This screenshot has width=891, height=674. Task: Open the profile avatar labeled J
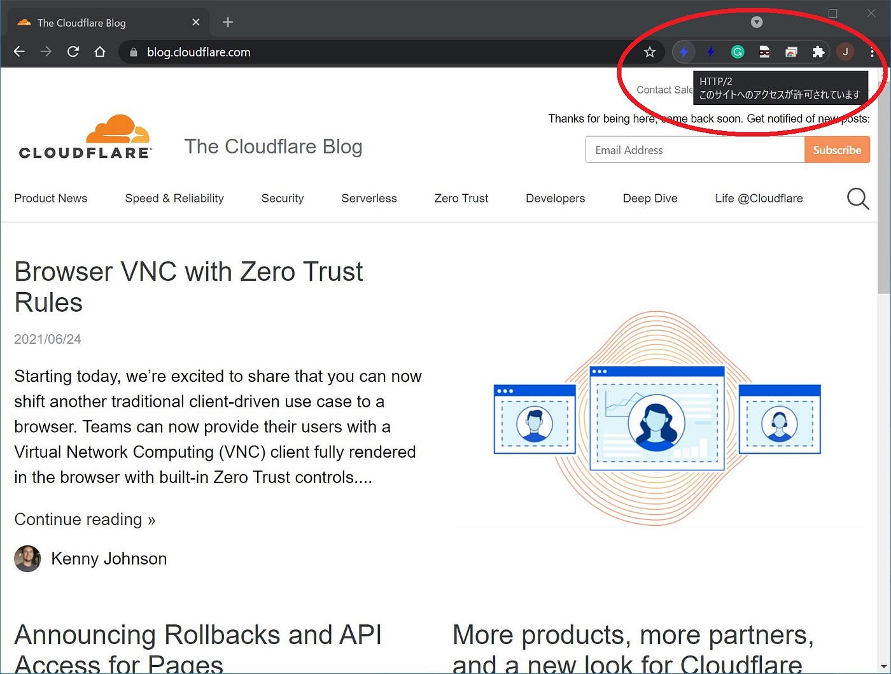(x=845, y=52)
